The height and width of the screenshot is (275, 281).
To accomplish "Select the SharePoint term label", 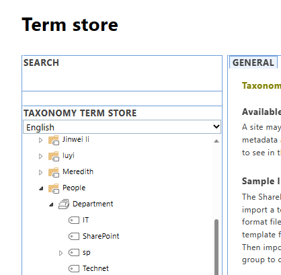I will tap(101, 236).
